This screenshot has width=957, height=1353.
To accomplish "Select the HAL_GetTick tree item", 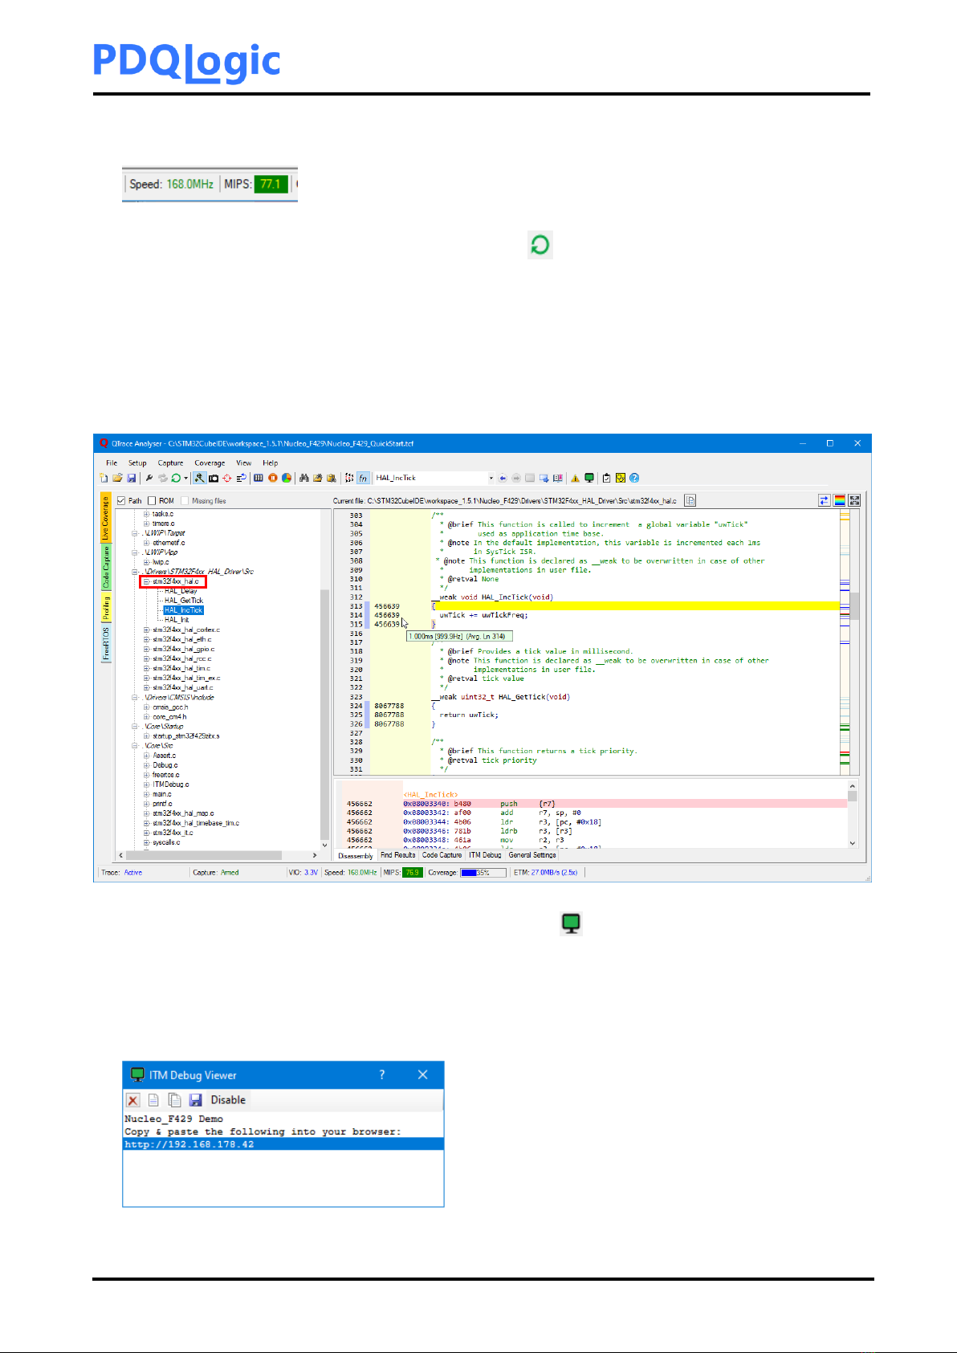I will tap(184, 601).
